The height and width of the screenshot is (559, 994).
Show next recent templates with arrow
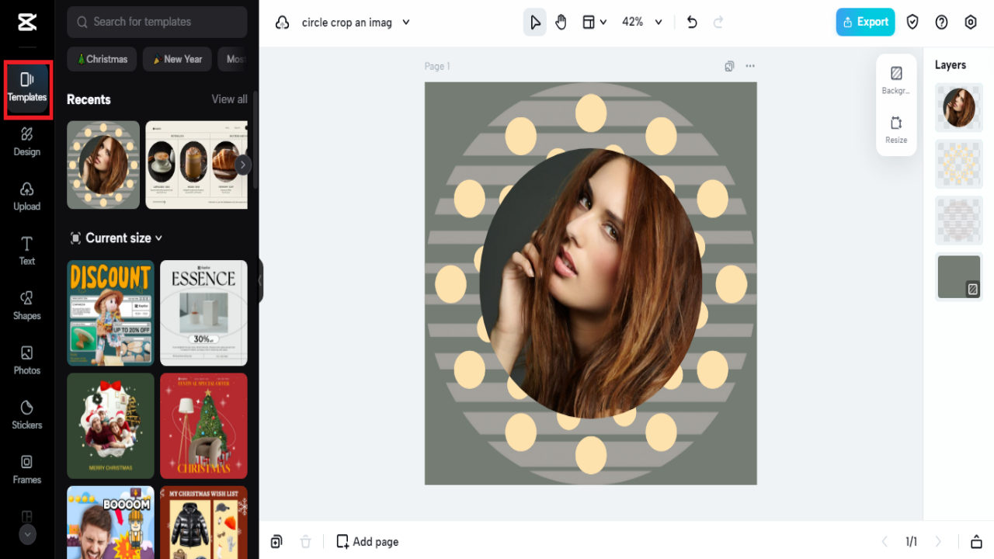(x=243, y=165)
